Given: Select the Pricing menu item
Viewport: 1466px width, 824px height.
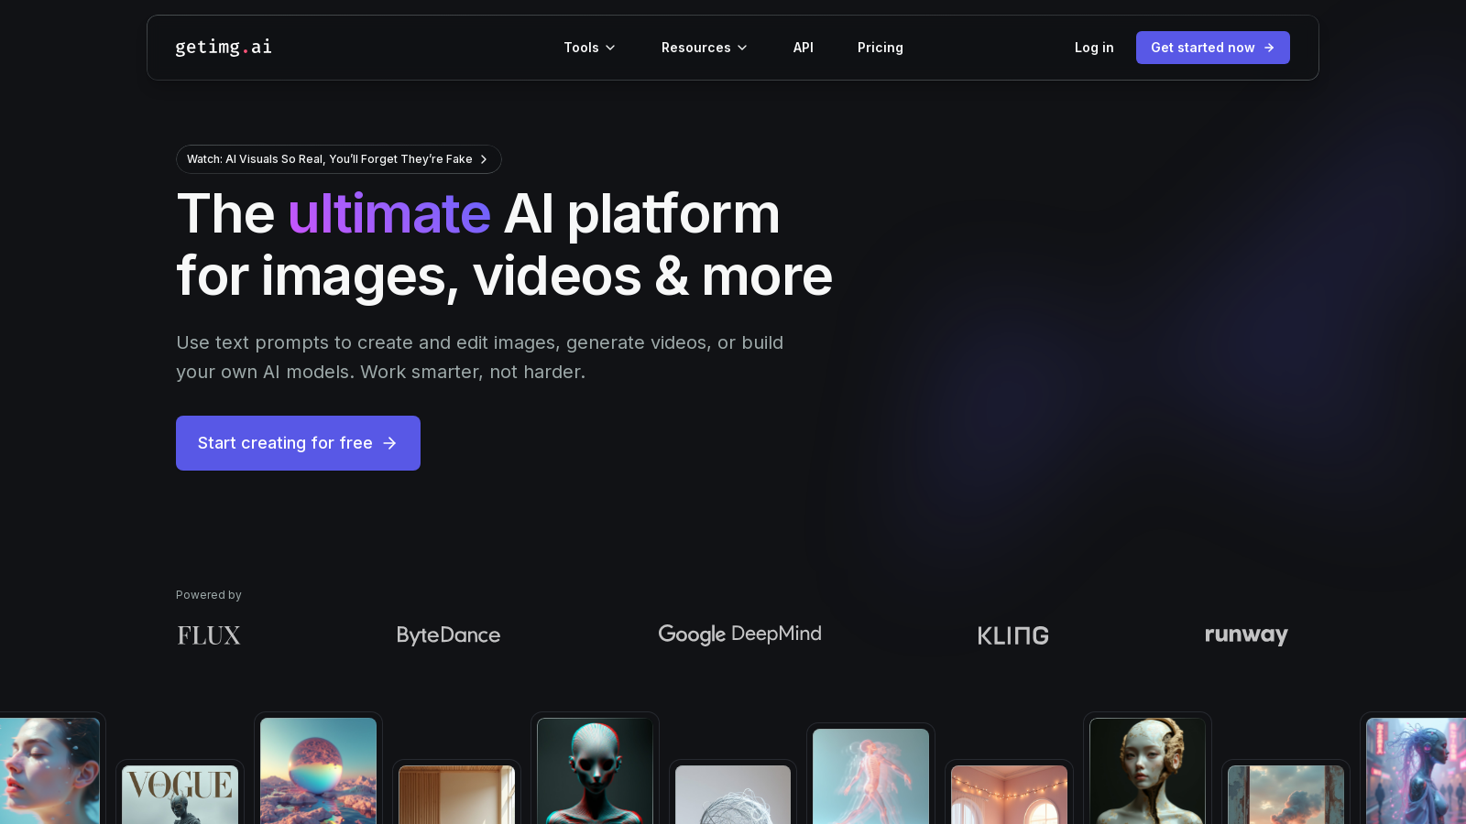Looking at the screenshot, I should pos(880,48).
